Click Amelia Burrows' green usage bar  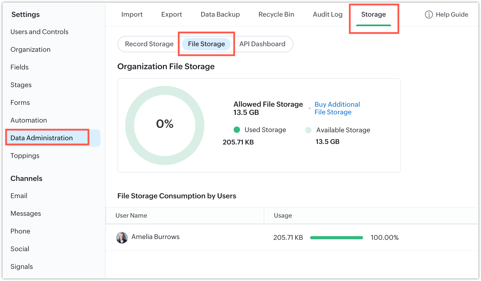(x=336, y=238)
